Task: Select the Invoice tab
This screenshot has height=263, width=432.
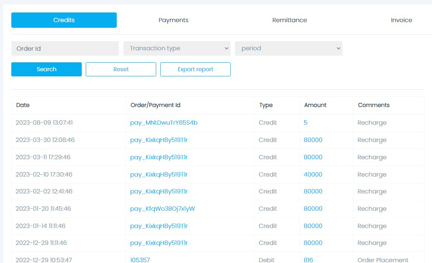Action: pos(401,20)
